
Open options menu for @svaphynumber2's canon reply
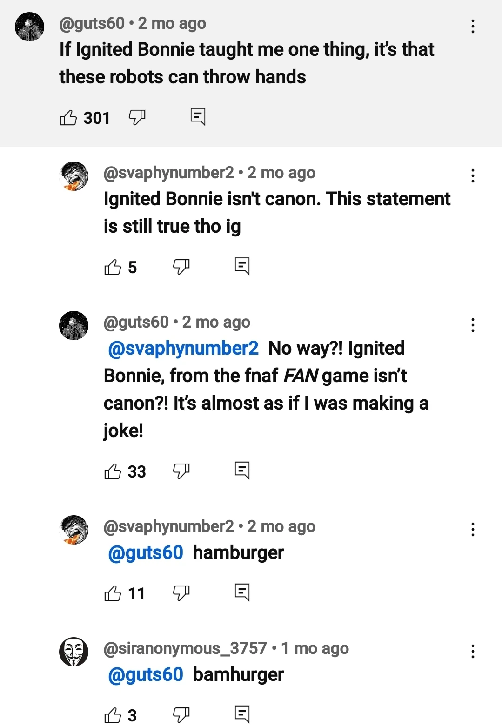point(473,176)
